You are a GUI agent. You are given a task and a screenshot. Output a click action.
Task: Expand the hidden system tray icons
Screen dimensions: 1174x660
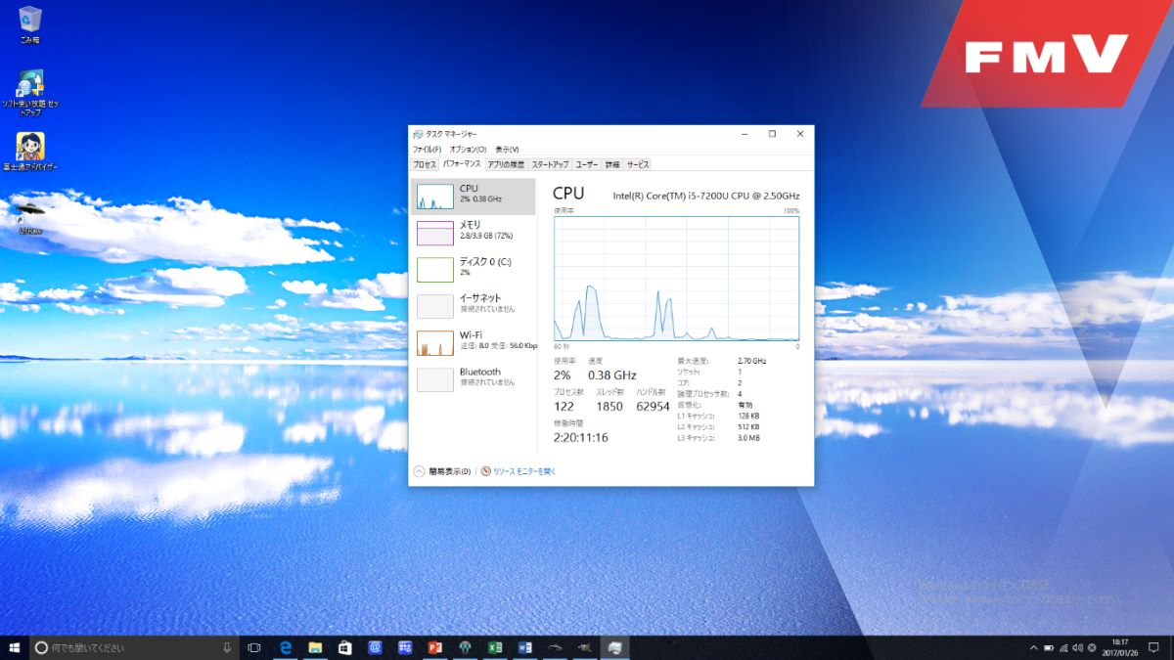tap(1033, 647)
